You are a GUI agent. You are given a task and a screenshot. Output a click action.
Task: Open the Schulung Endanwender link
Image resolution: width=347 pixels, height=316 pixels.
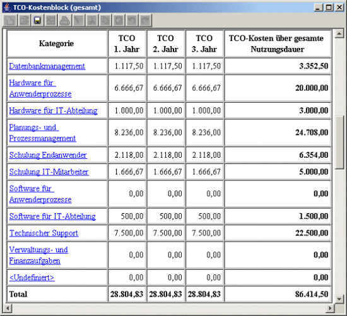point(48,155)
